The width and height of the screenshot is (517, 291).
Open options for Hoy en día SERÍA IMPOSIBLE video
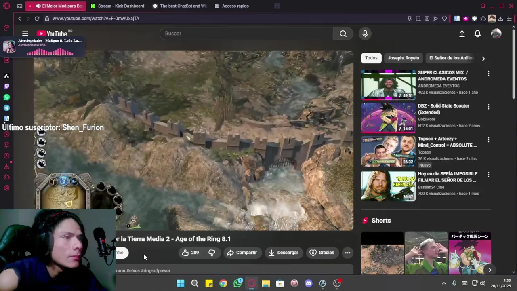(488, 175)
